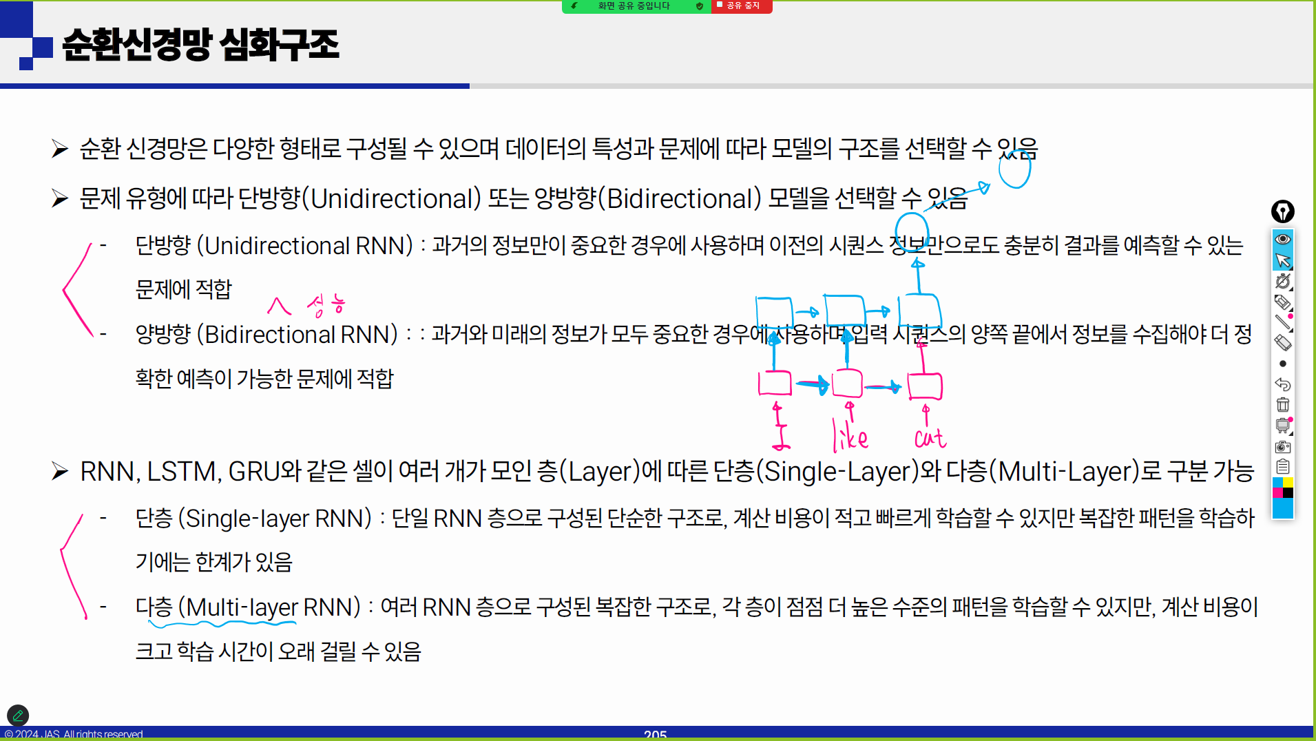This screenshot has width=1316, height=741.
Task: Toggle ink visibility with the eye icon
Action: (x=1282, y=239)
